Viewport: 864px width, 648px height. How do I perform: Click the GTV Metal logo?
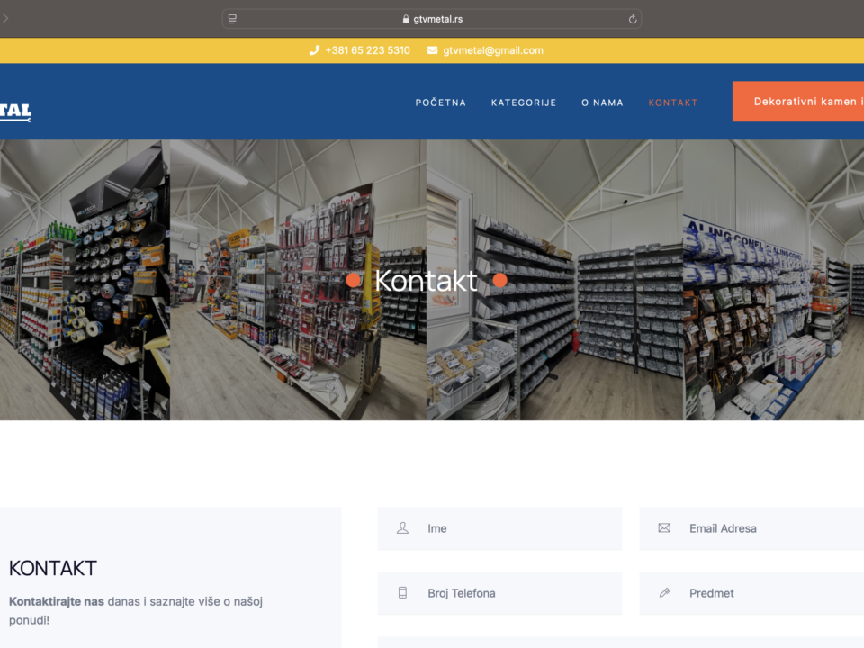14,112
